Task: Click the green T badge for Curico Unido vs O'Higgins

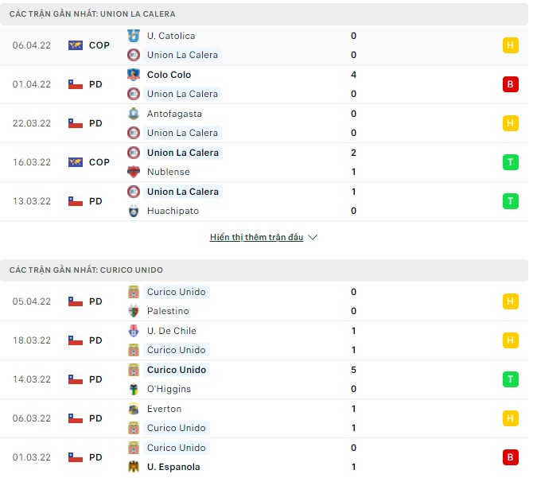Action: pos(510,379)
